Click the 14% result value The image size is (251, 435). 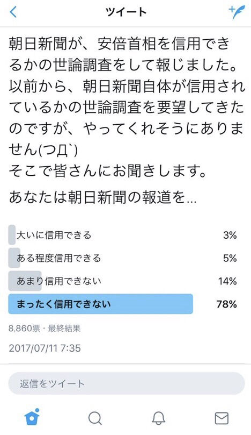click(x=227, y=281)
